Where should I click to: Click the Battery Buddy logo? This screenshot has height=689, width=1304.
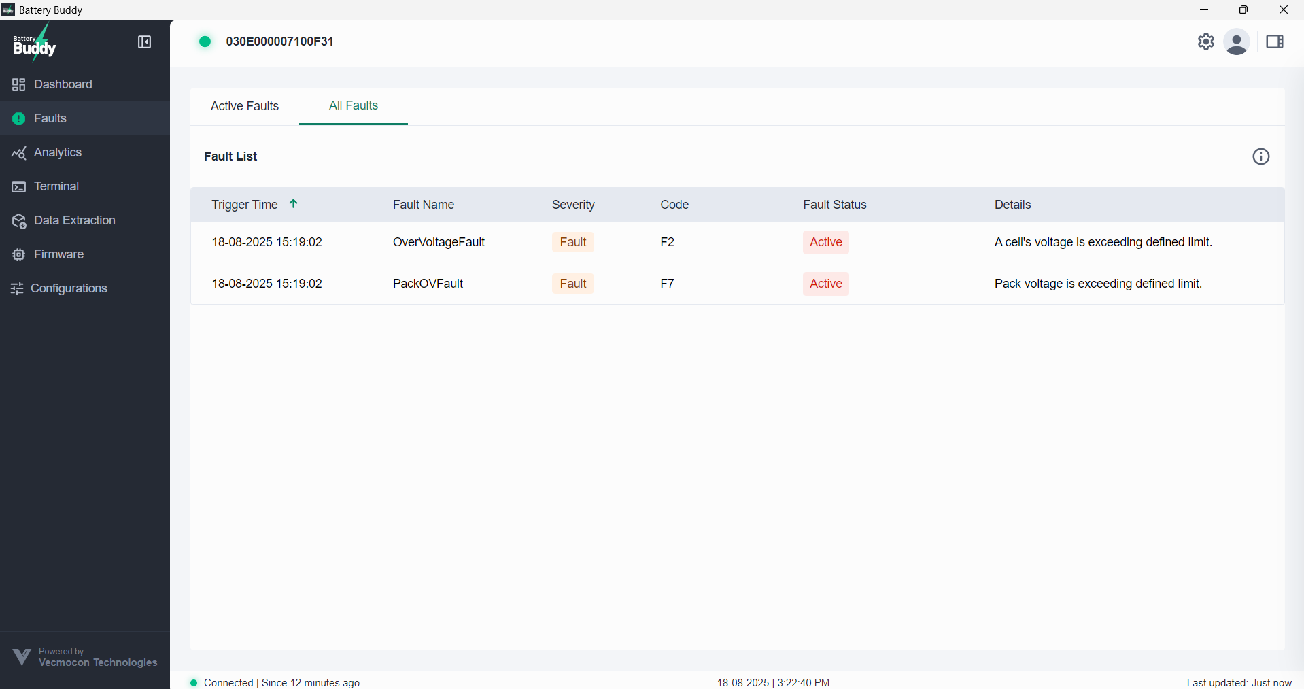click(35, 44)
